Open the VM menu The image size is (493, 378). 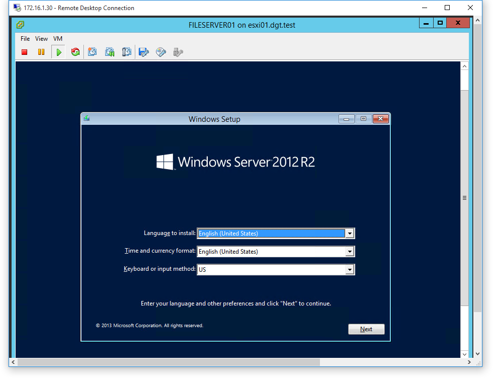pyautogui.click(x=58, y=39)
